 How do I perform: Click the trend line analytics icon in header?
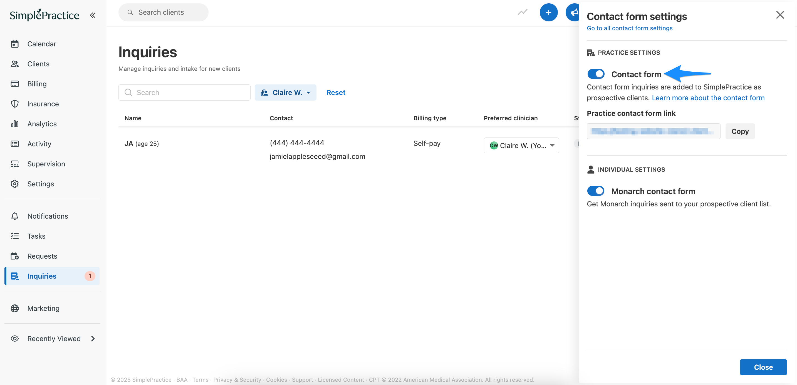click(522, 12)
